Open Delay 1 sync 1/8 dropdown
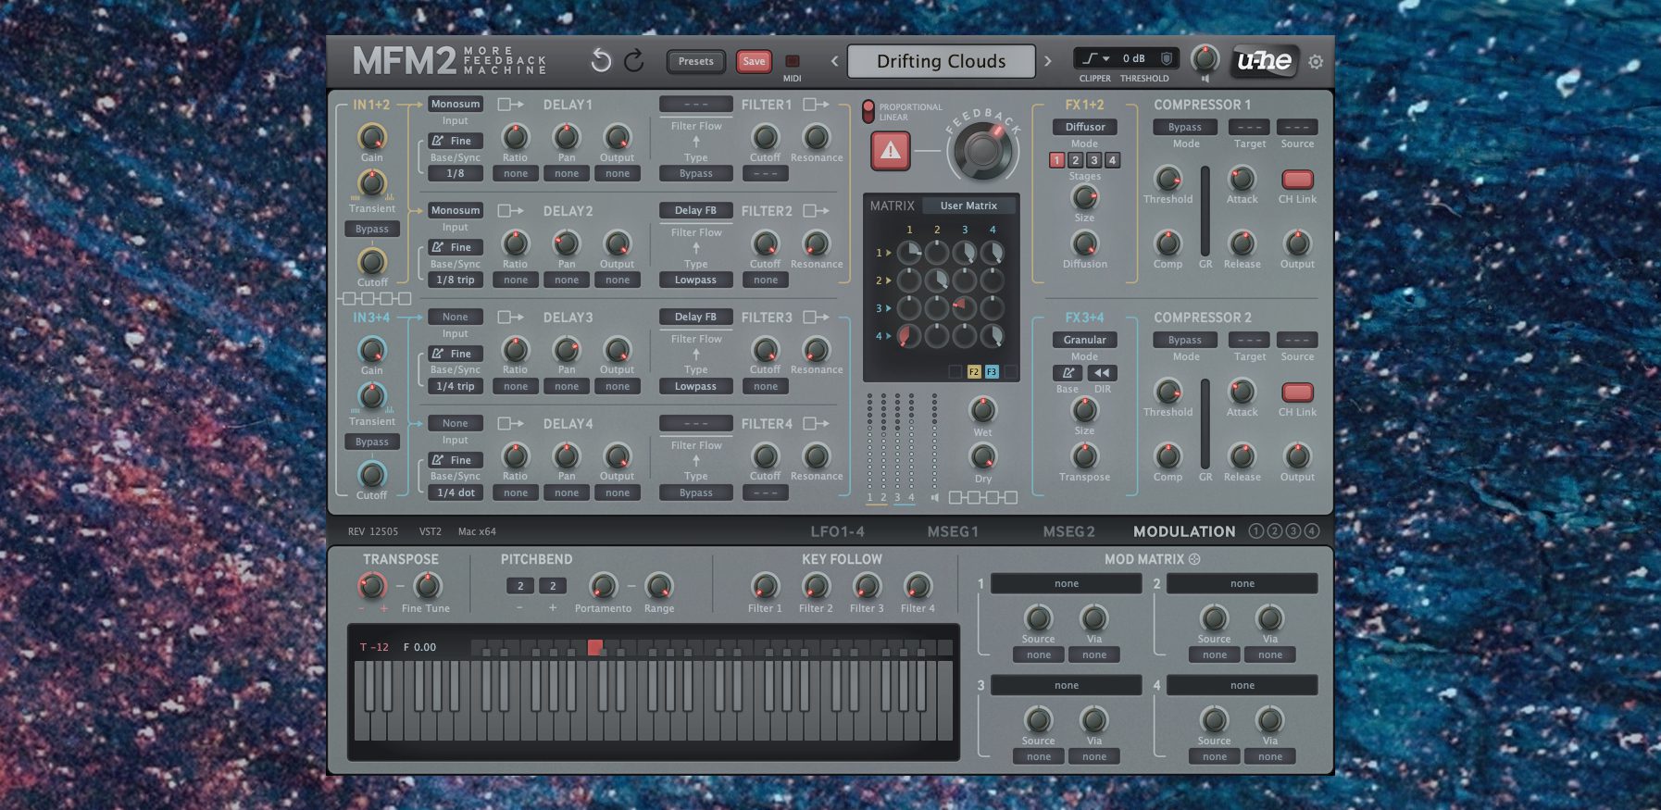 click(456, 173)
